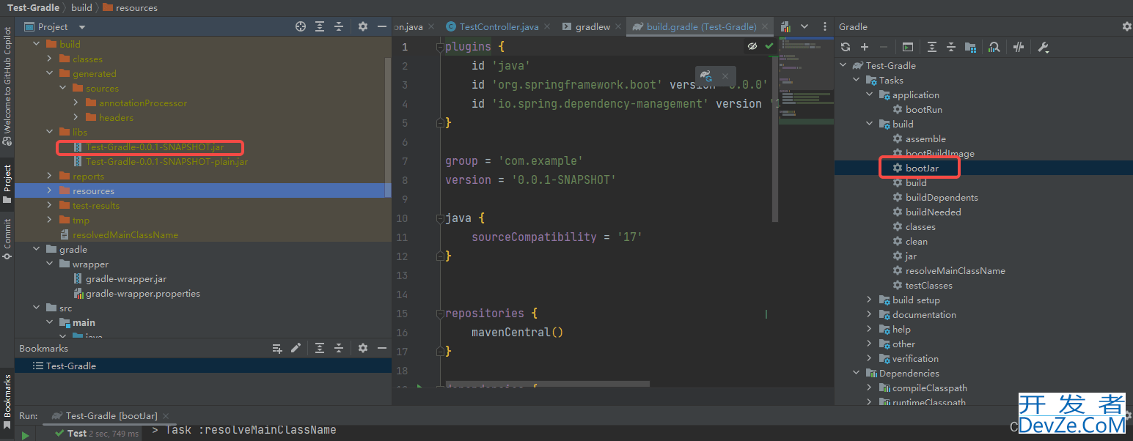Open the Bookmarks side tool window tab
The image size is (1133, 441).
tap(7, 401)
